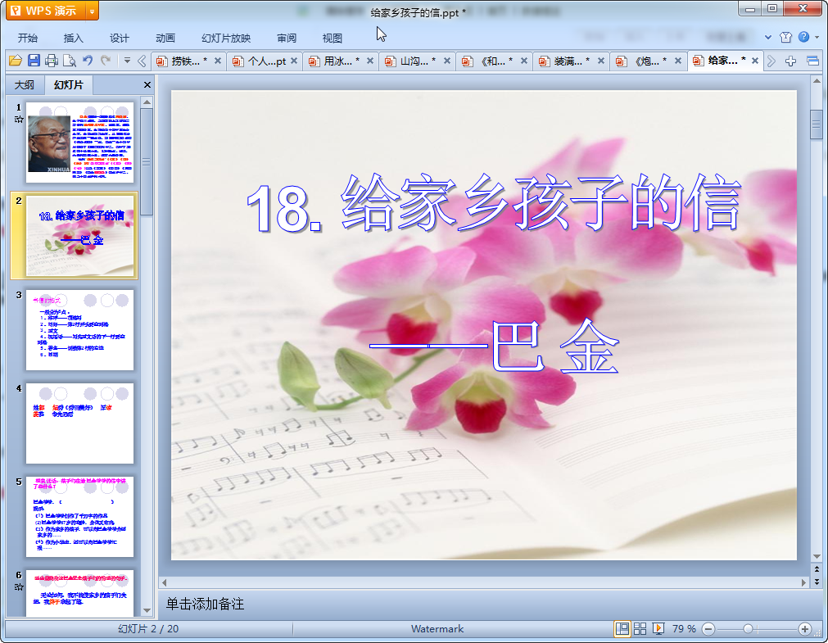Open the 动画 menu tab
Viewport: 828px width, 643px height.
click(165, 38)
